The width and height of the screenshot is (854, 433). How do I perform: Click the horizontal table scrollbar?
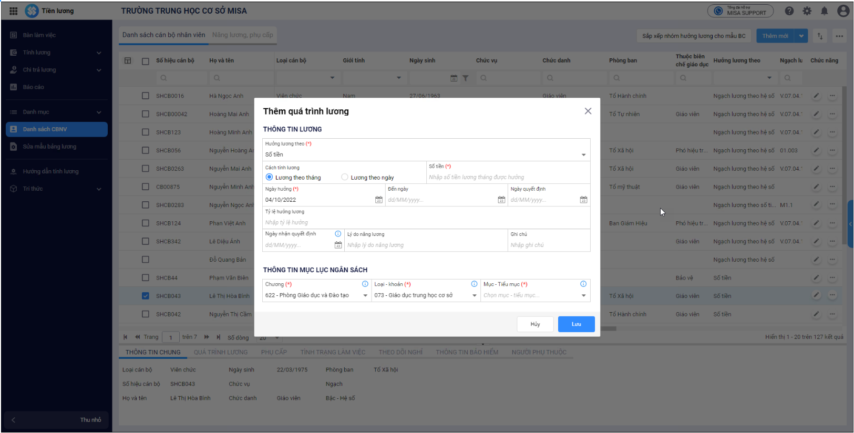click(608, 329)
